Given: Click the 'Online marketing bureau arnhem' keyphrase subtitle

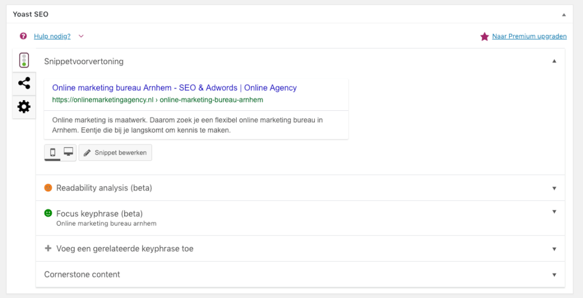Looking at the screenshot, I should [106, 223].
